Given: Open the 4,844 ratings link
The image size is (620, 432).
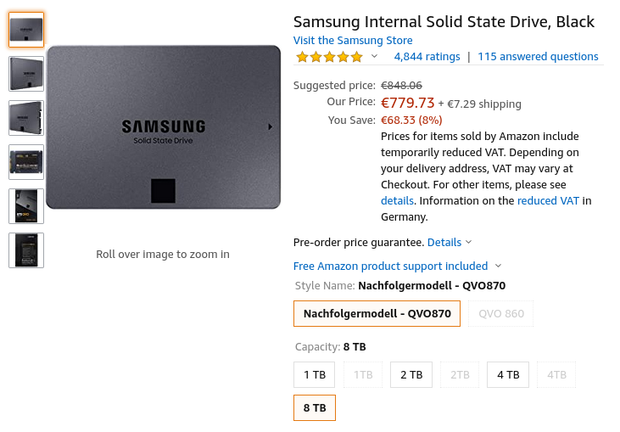Looking at the screenshot, I should click(x=427, y=57).
